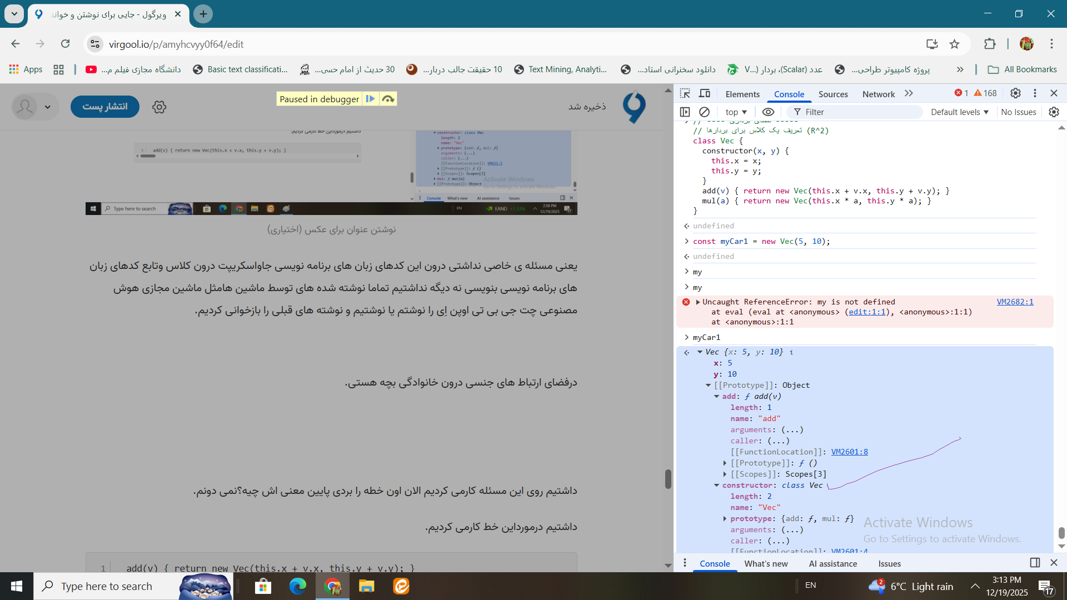Open the post settings gear icon
The width and height of the screenshot is (1067, 600).
tap(159, 107)
